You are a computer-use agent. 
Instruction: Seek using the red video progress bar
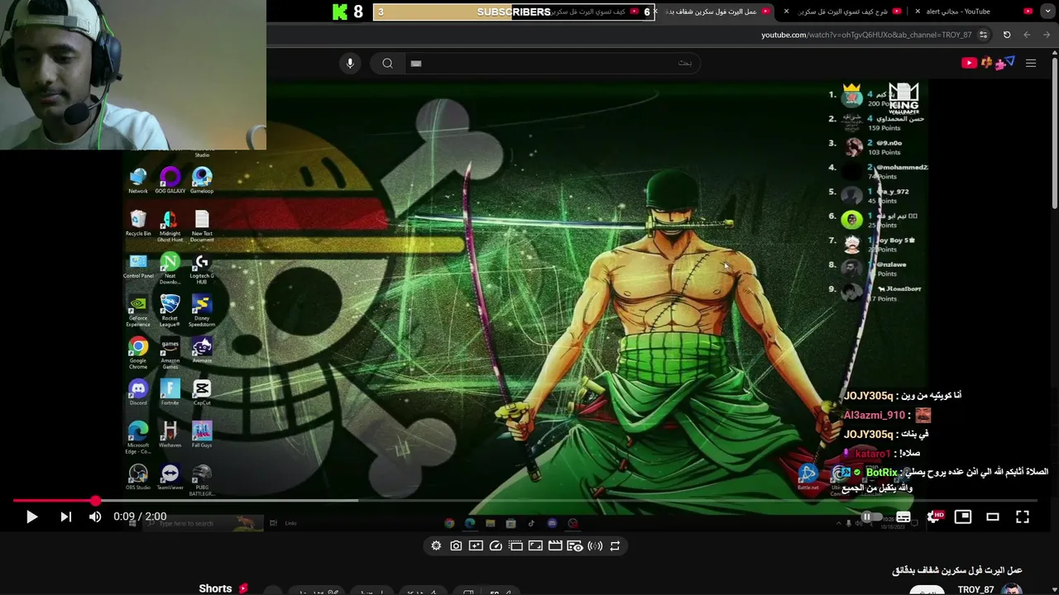(525, 501)
